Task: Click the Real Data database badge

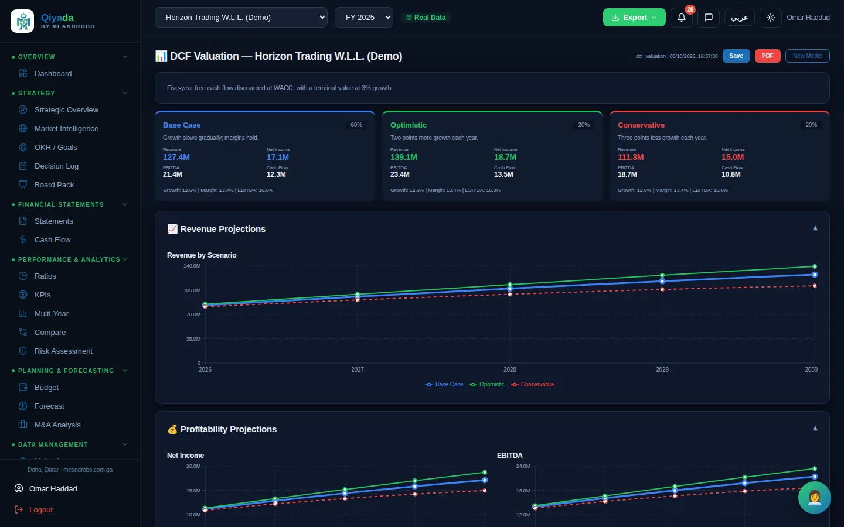Action: (426, 18)
